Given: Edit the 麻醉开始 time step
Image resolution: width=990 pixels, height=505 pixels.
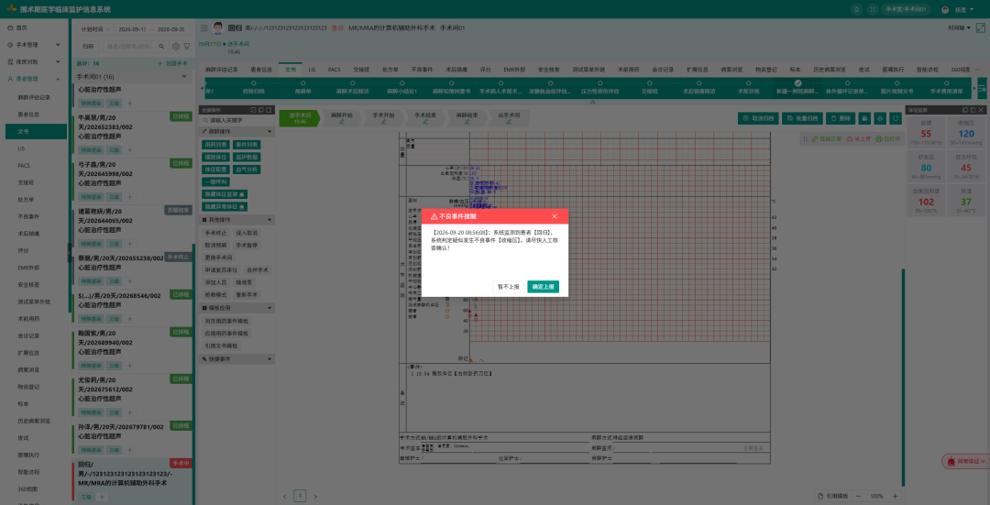Looking at the screenshot, I should pyautogui.click(x=341, y=118).
